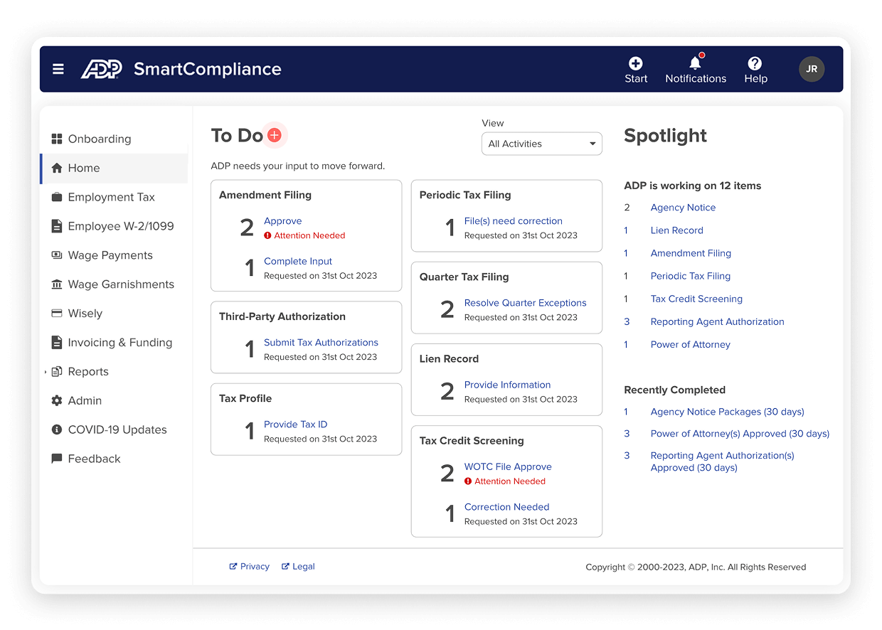Click the Start plus icon
The height and width of the screenshot is (630, 882).
(x=636, y=64)
